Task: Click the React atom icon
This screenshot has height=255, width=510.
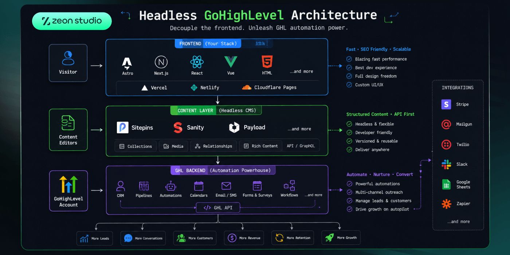Action: point(197,62)
